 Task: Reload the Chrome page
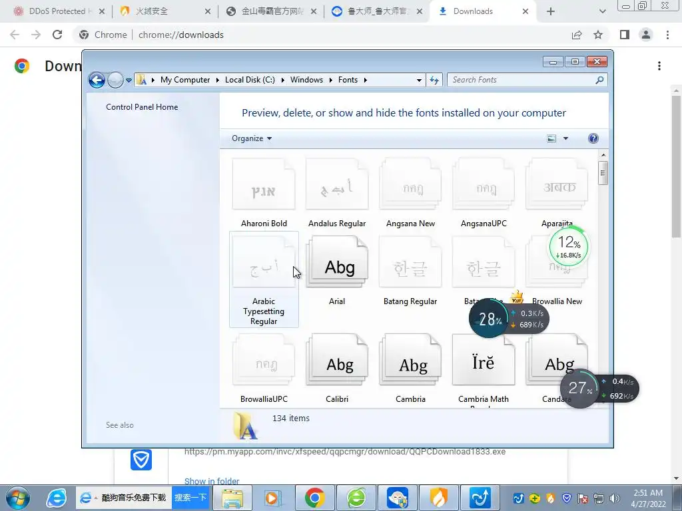coord(57,35)
